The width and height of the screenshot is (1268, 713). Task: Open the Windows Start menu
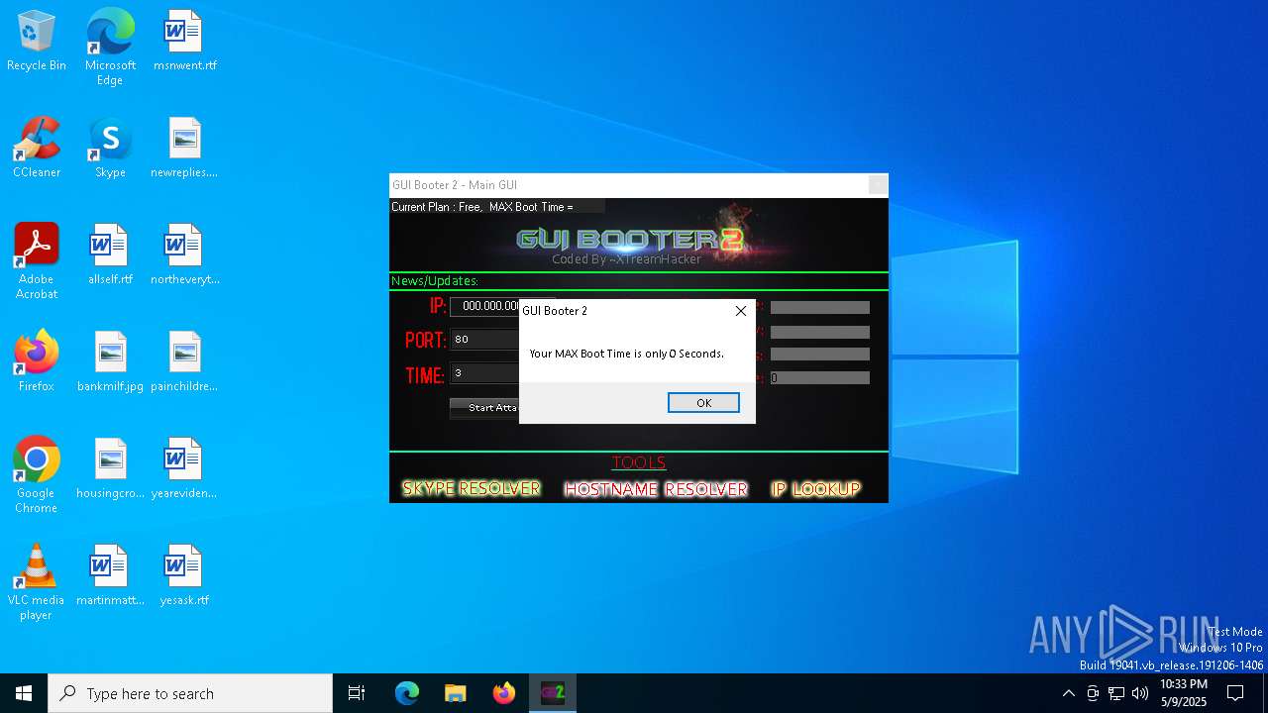pyautogui.click(x=24, y=693)
